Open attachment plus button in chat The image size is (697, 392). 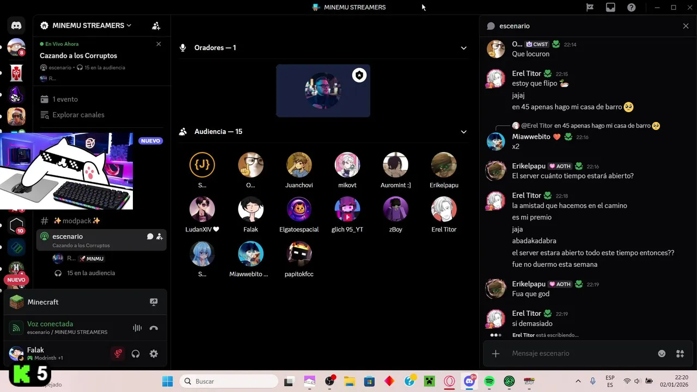coord(496,353)
